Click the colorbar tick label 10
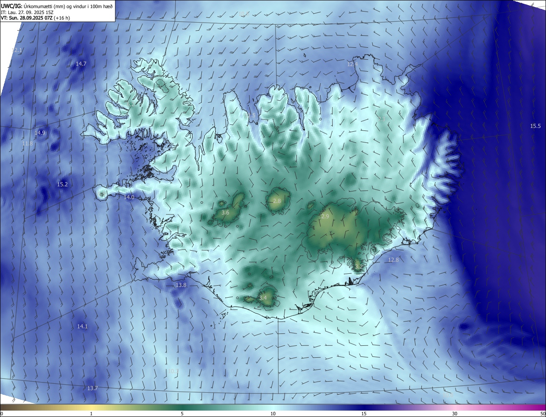The height and width of the screenshot is (417, 546). (273, 414)
